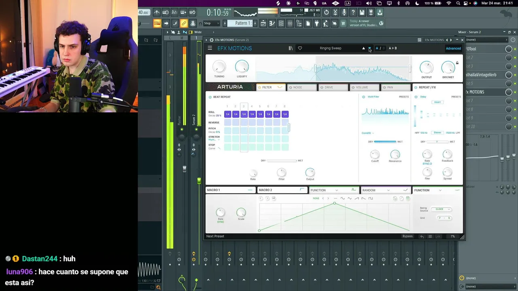This screenshot has height=291, width=518.
Task: Select the sine wave shape preset
Action: (342, 198)
